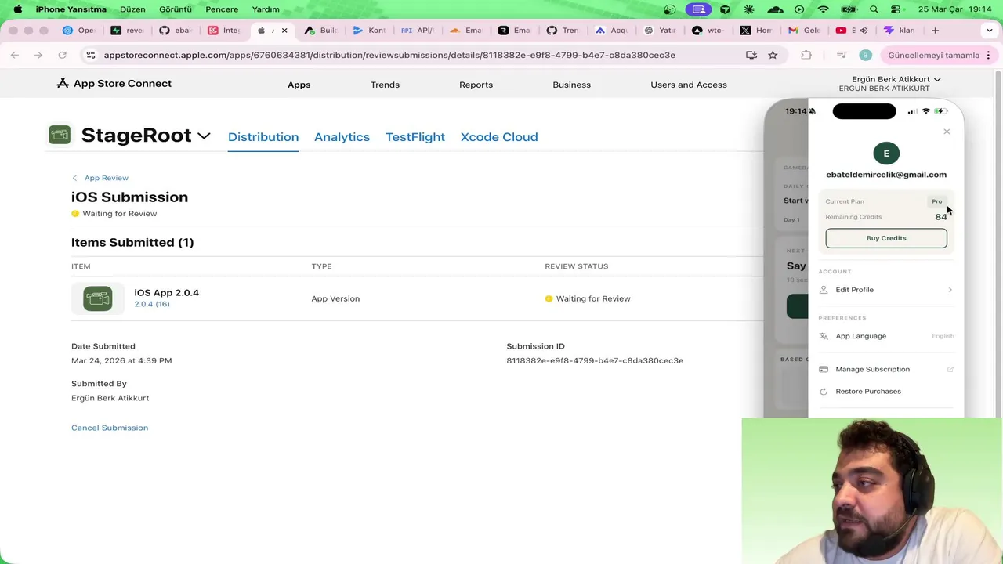Switch to the Build browser tab

(320, 31)
